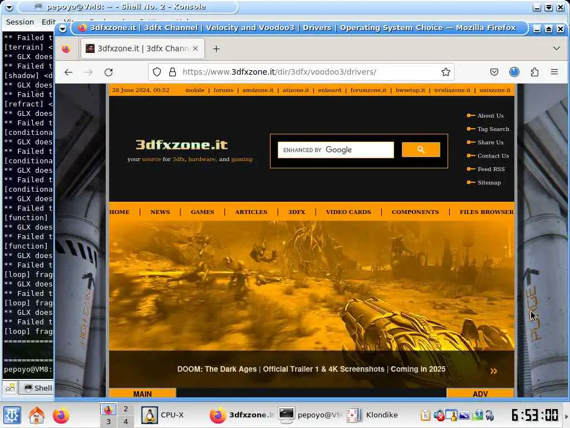Click the Google enhanced search field
570x428 pixels.
coord(336,150)
